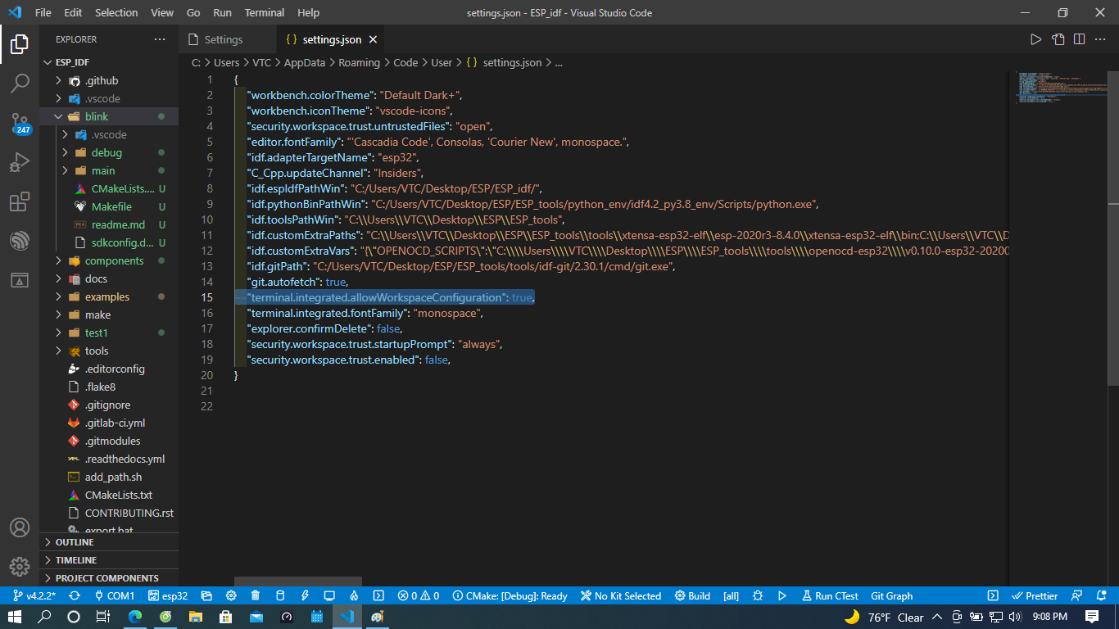The width and height of the screenshot is (1119, 629).
Task: Click the Run play icon in editor title
Action: pos(1035,39)
